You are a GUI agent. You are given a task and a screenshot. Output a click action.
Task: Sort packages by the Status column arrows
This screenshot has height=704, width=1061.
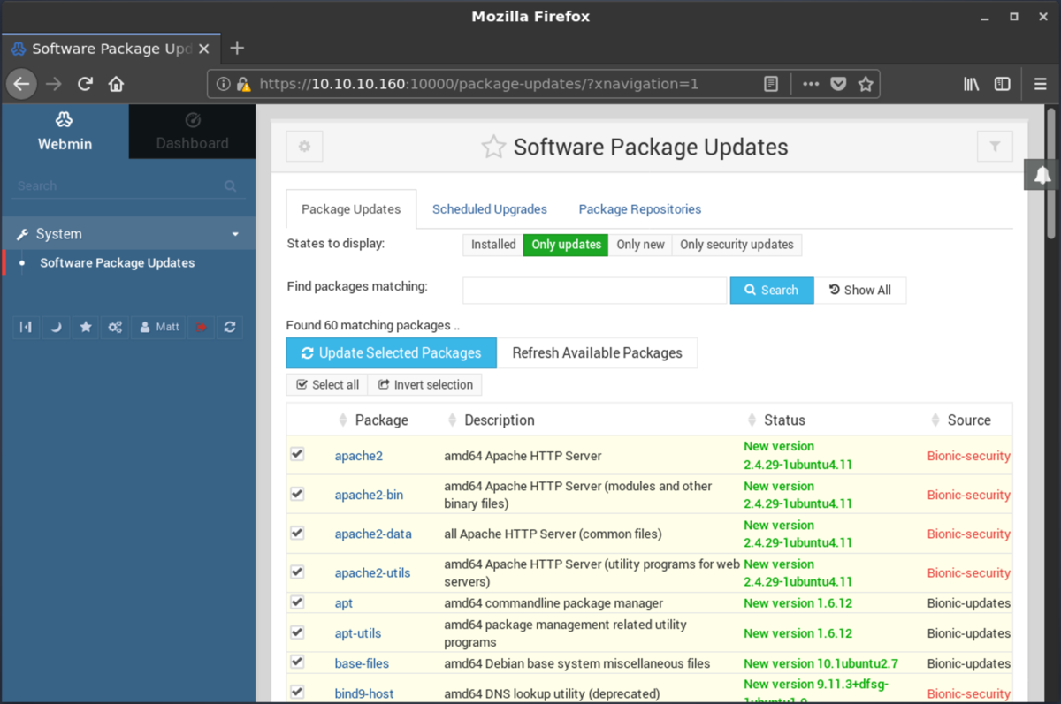(751, 420)
